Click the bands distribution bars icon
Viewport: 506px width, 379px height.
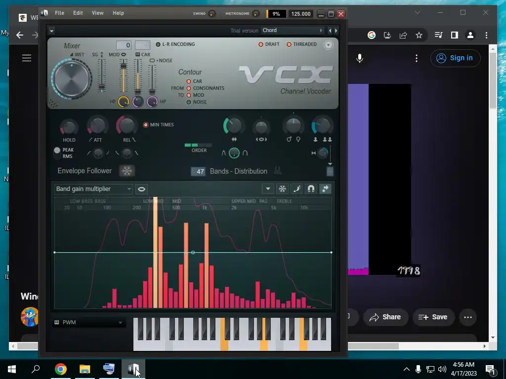click(278, 171)
